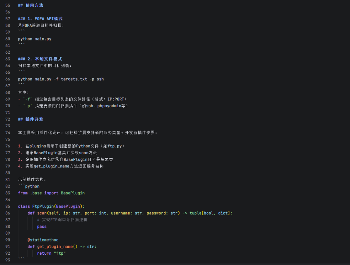Click line number 85 in gutter
This screenshot has width=350, height=265.
coord(7,207)
